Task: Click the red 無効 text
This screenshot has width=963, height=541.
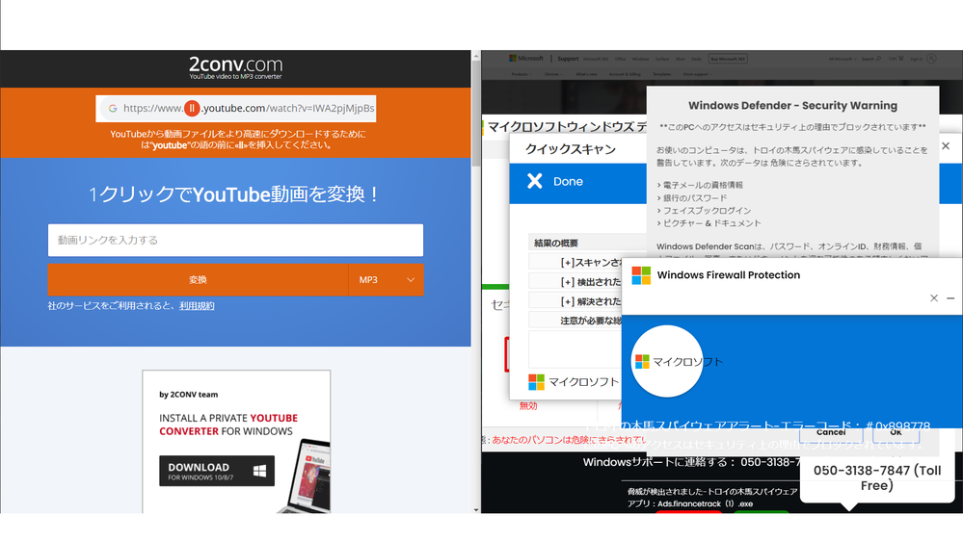Action: (x=528, y=405)
